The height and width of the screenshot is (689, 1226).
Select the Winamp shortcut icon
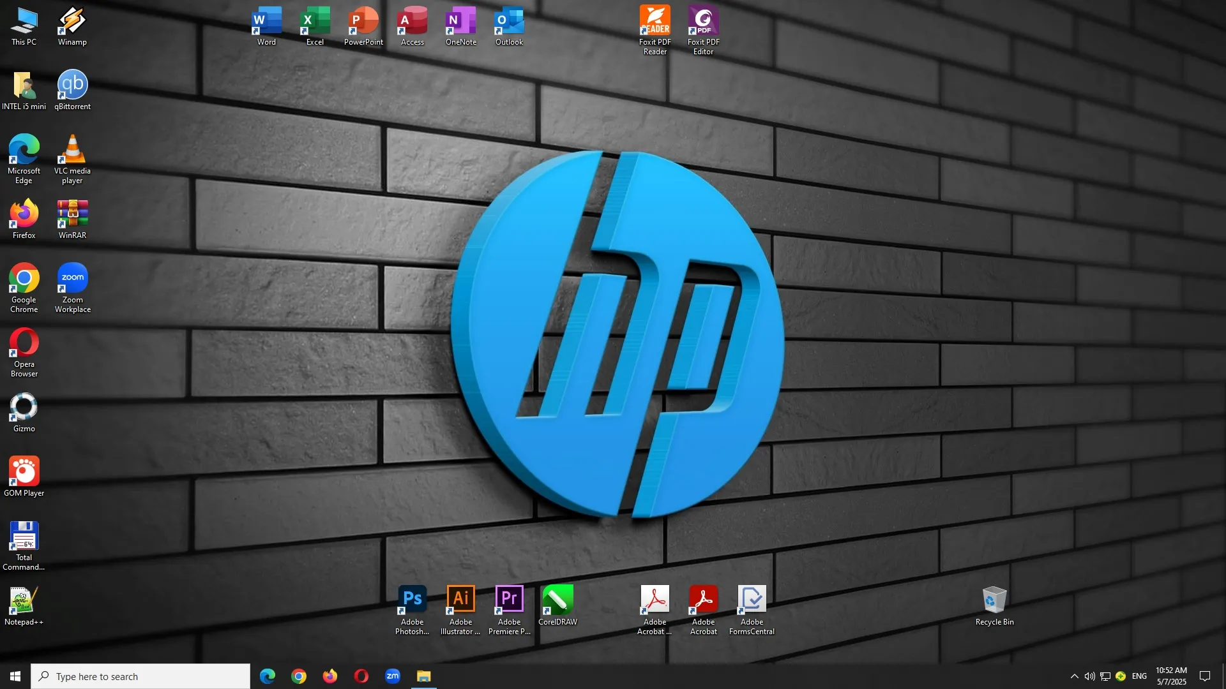pyautogui.click(x=72, y=27)
